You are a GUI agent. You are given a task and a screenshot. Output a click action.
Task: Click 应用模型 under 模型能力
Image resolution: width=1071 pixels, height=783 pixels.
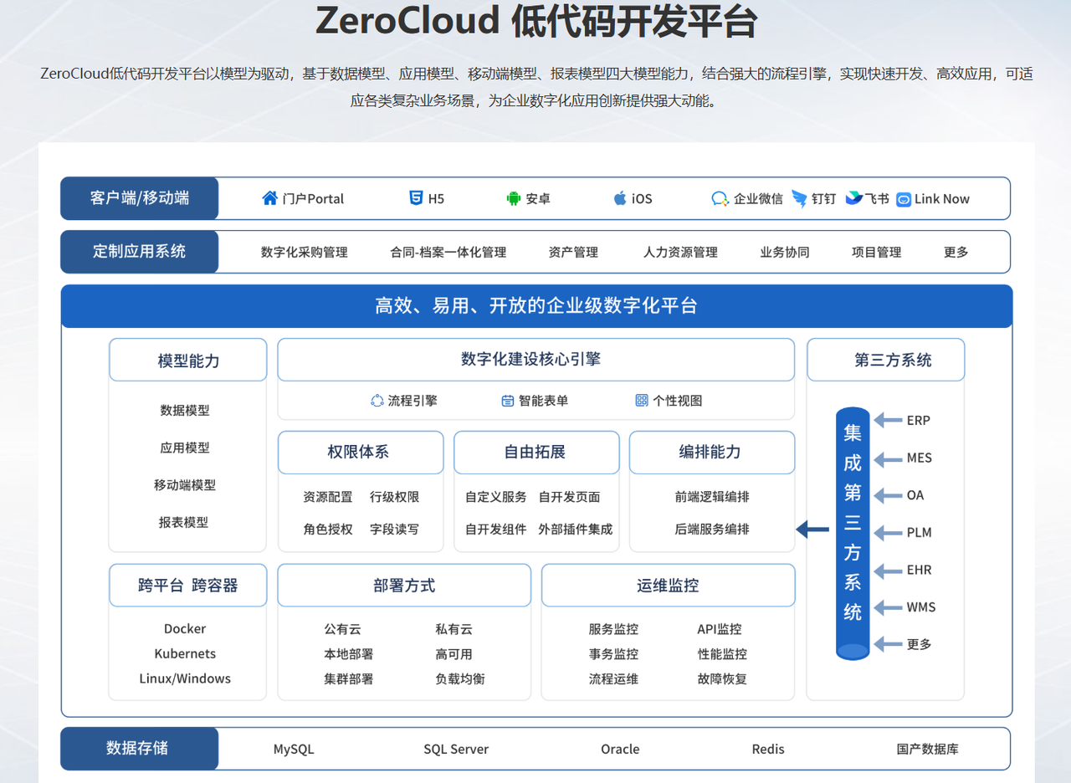coord(185,448)
